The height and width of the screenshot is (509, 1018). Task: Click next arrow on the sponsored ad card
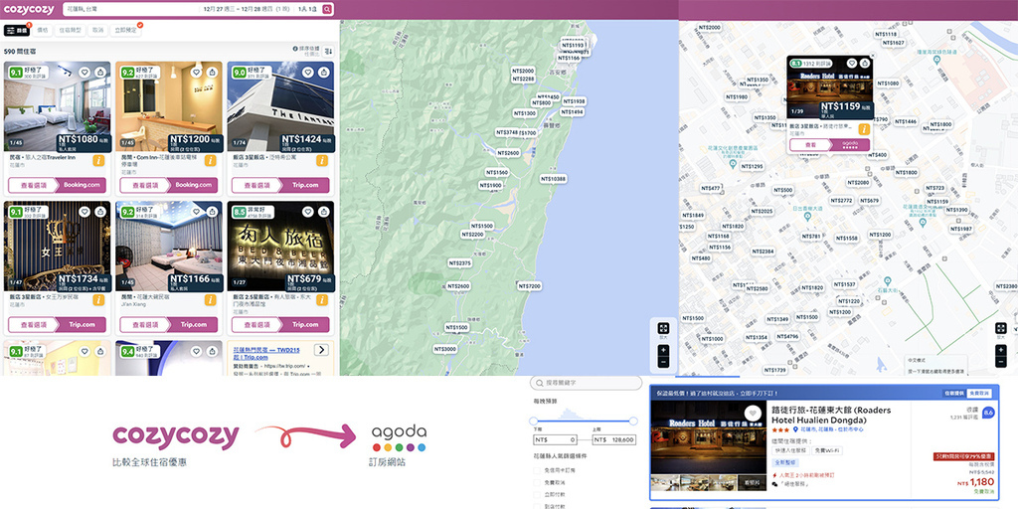pos(321,350)
